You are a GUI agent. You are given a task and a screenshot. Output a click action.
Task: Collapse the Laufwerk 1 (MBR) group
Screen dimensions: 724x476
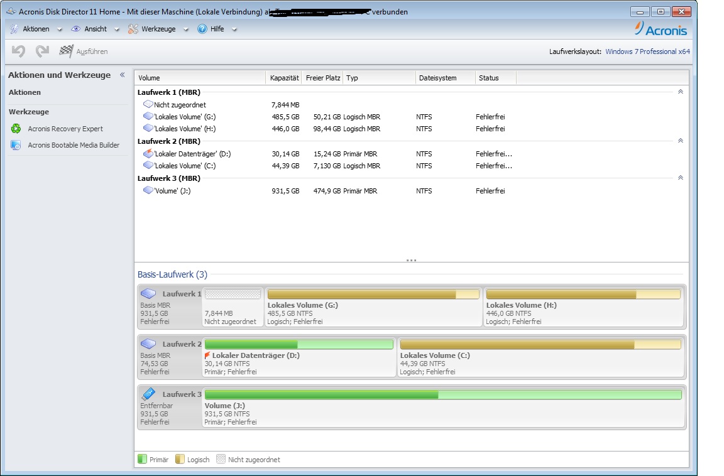[x=680, y=92]
